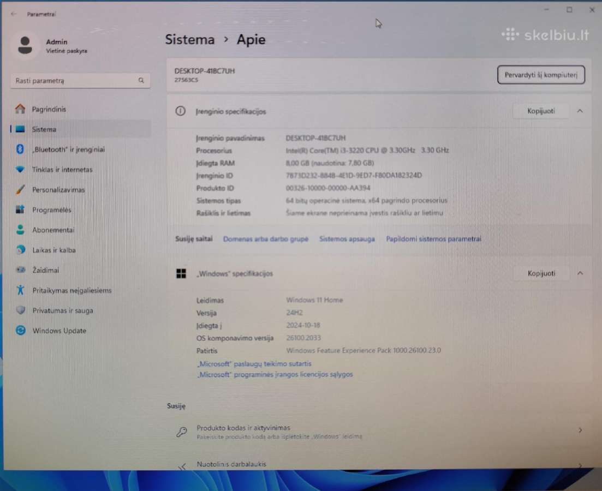The width and height of the screenshot is (602, 491).
Task: Click the 24H2 version value
Action: [x=295, y=313]
